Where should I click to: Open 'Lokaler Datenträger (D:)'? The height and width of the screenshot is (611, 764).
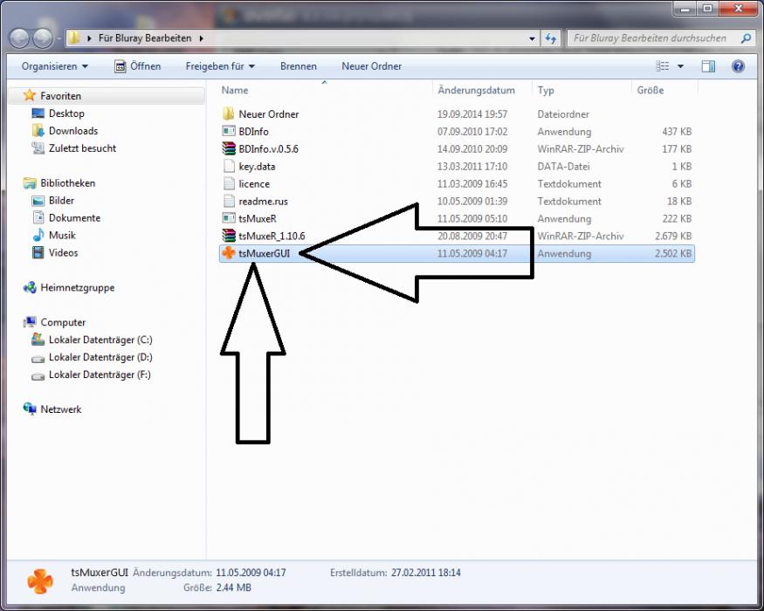(x=100, y=357)
